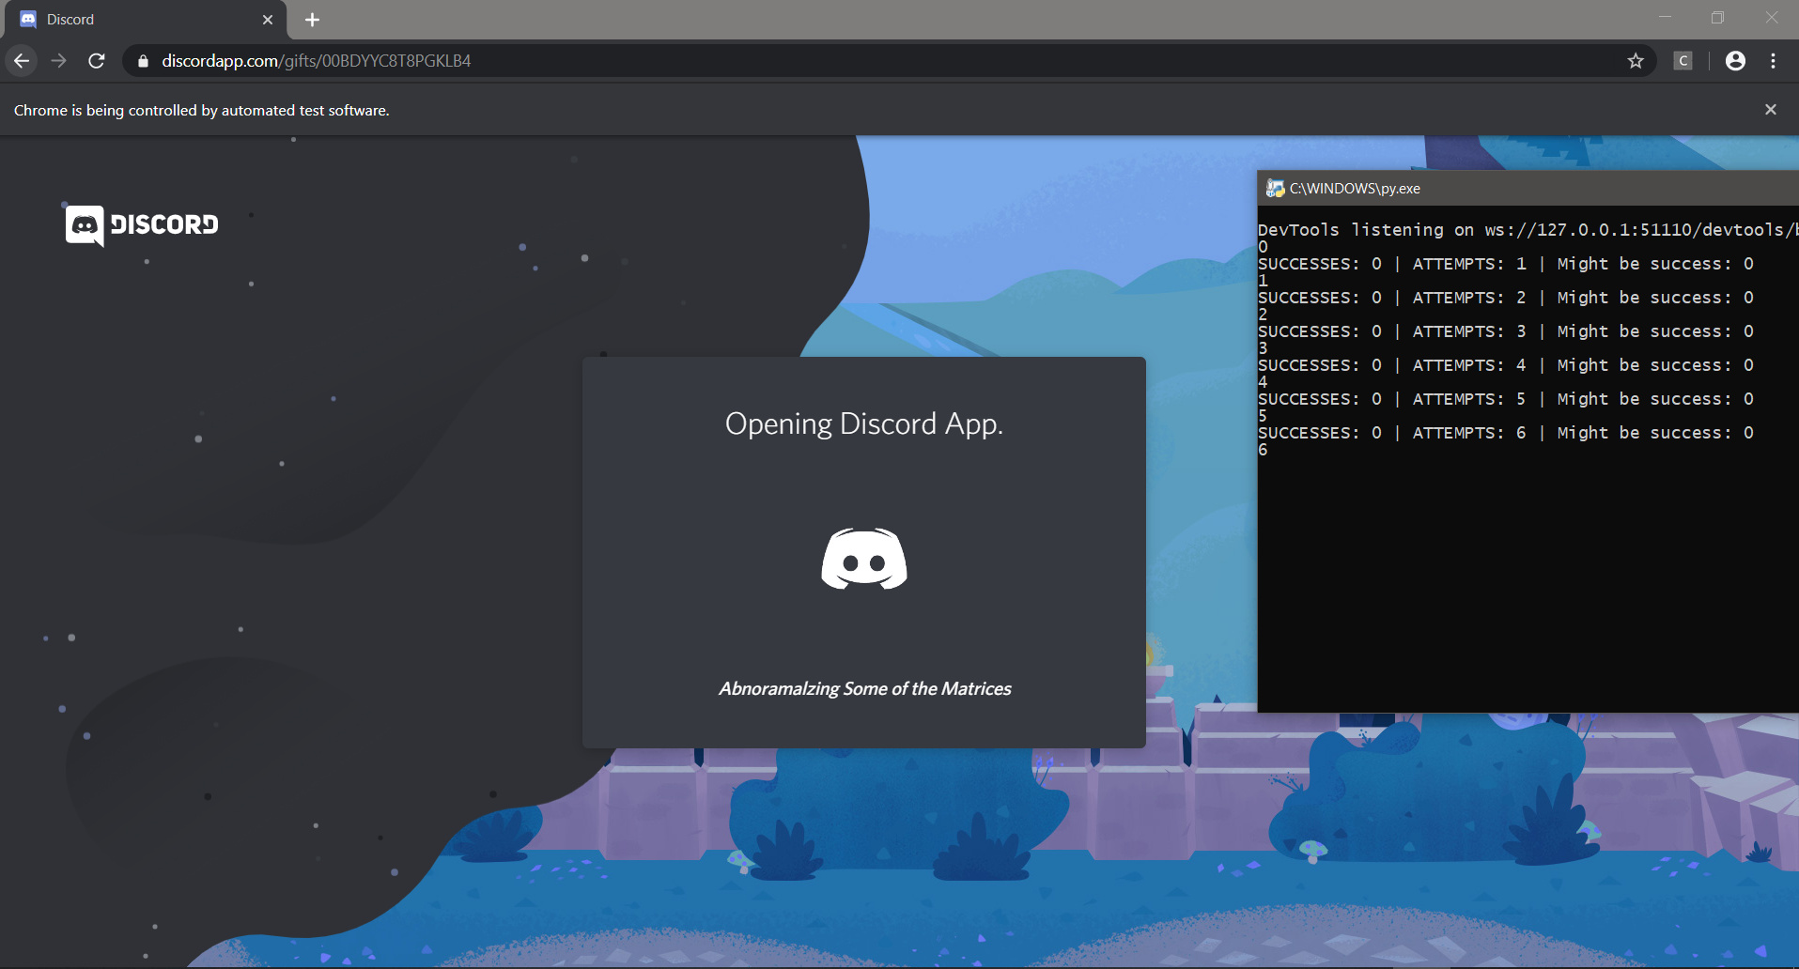Click the Discord logo in the page header
This screenshot has width=1799, height=969.
pyautogui.click(x=142, y=225)
